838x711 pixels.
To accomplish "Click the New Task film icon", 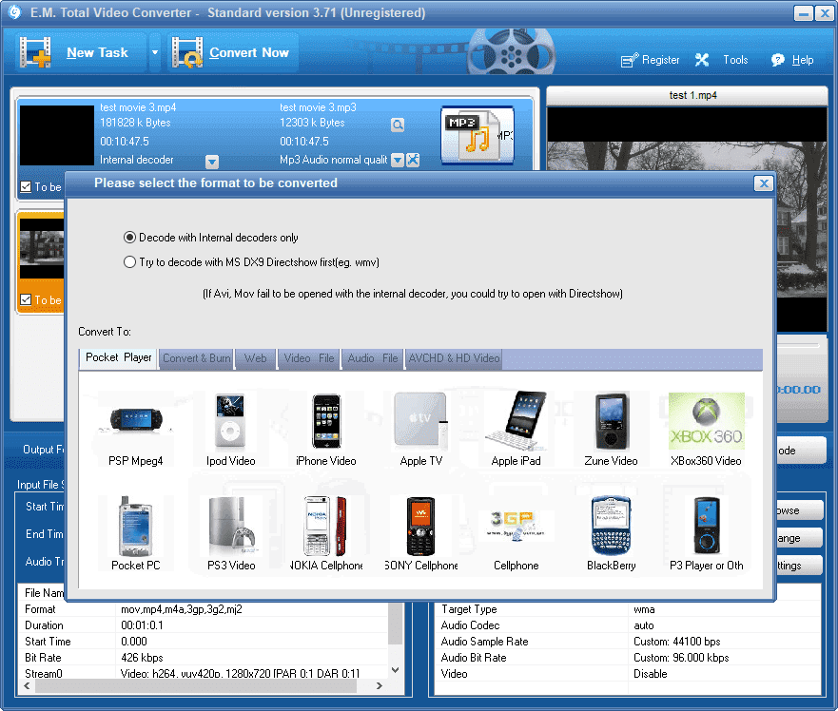I will (x=35, y=52).
